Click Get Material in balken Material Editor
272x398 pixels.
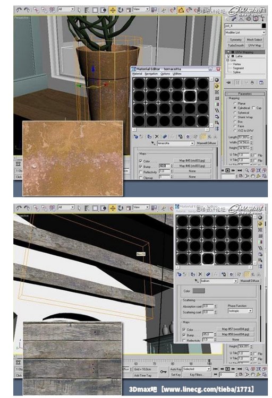[179, 274]
